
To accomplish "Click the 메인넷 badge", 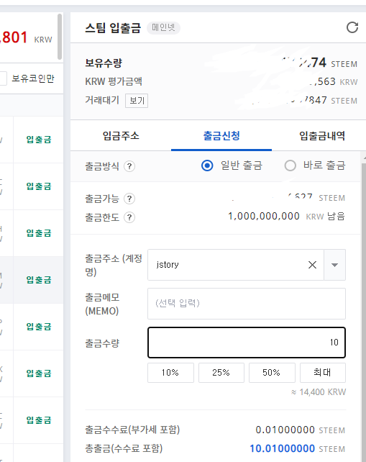I will point(163,27).
